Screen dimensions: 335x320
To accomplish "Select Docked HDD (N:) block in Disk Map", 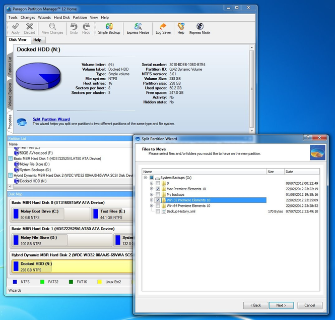I will point(72,266).
